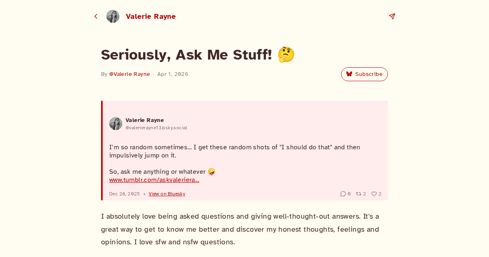Click the "Seriously, Ask Me Stuff!" title

tap(186, 55)
